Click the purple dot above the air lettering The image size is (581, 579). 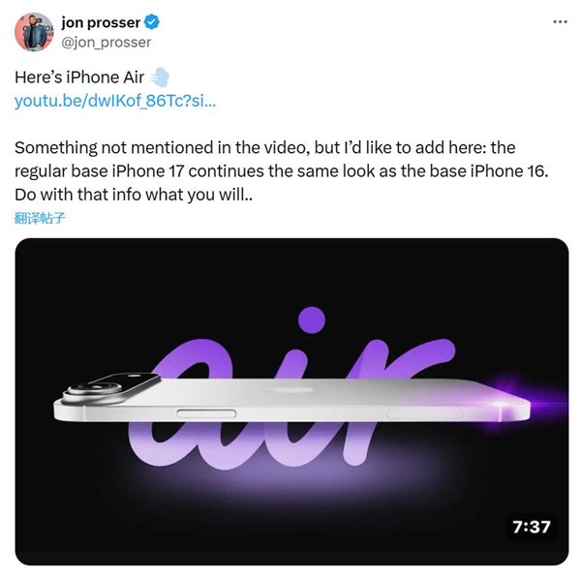pos(312,320)
